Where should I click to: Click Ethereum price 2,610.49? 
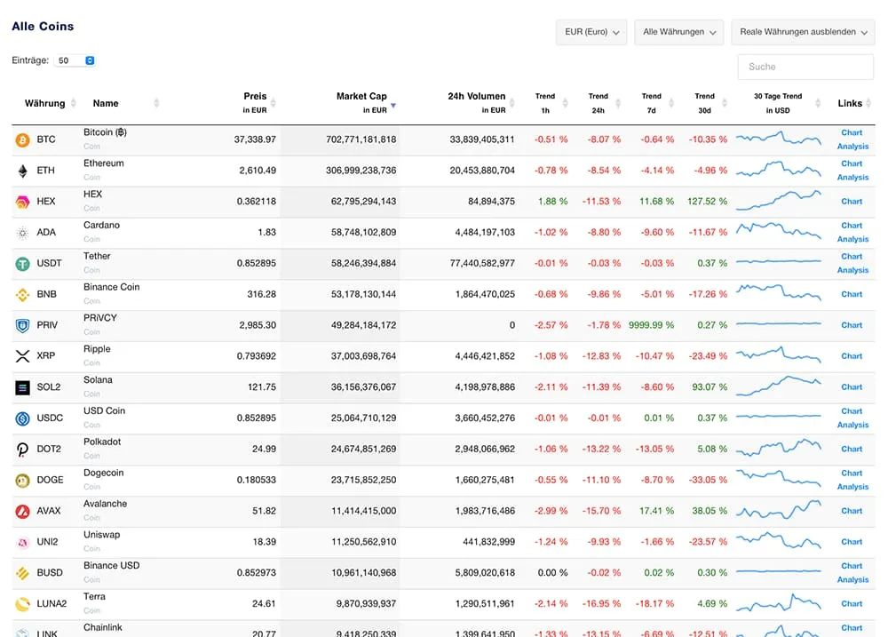[x=258, y=170]
